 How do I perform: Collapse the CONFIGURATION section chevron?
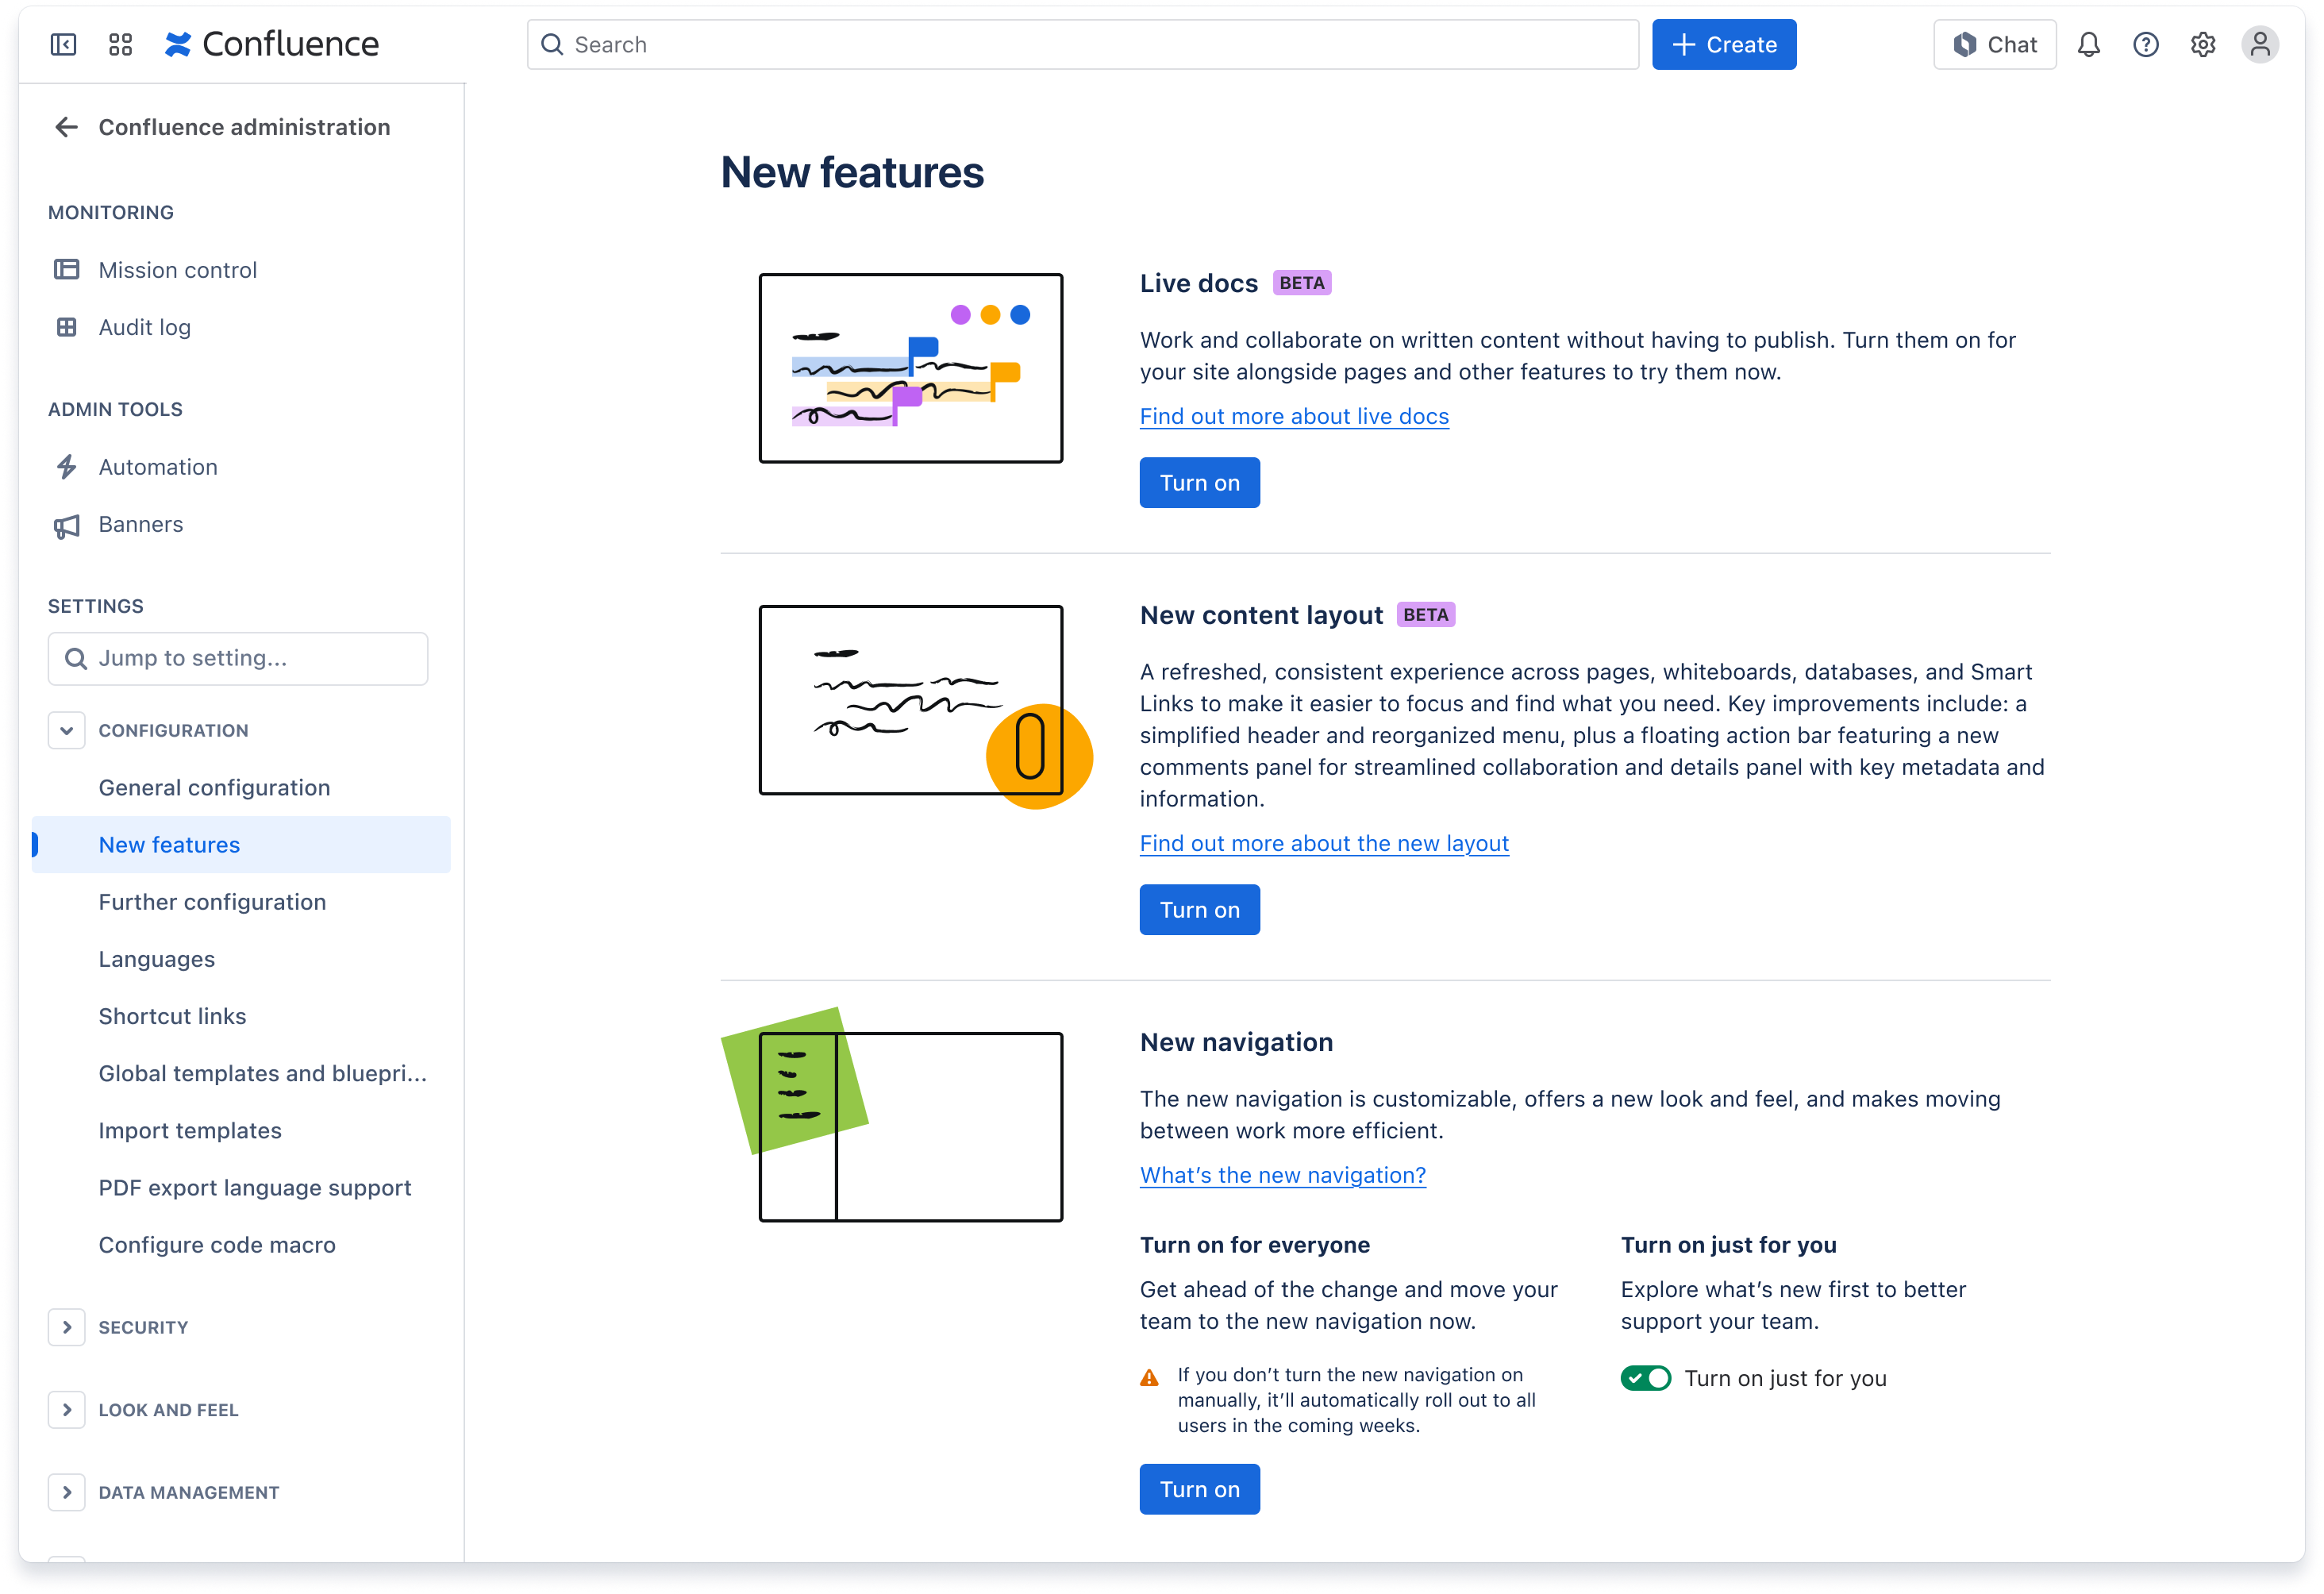pos(67,729)
